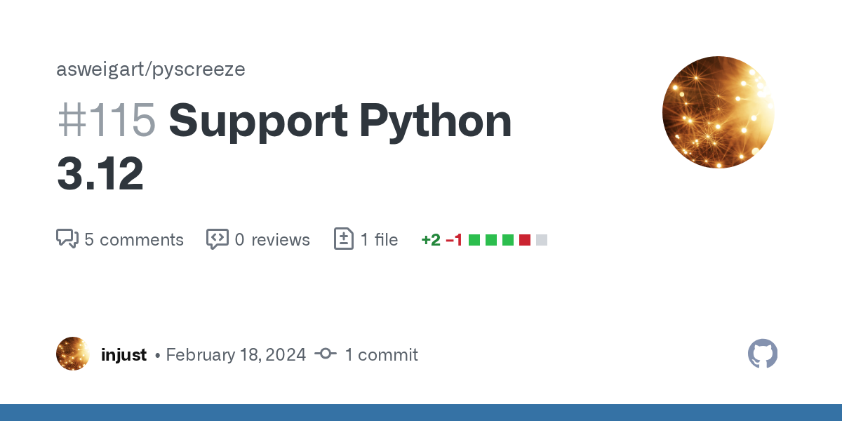842x421 pixels.
Task: Open the injust username link
Action: [x=123, y=355]
